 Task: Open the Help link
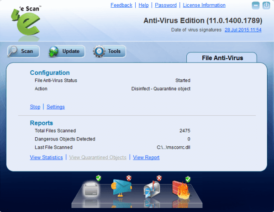click(x=143, y=5)
